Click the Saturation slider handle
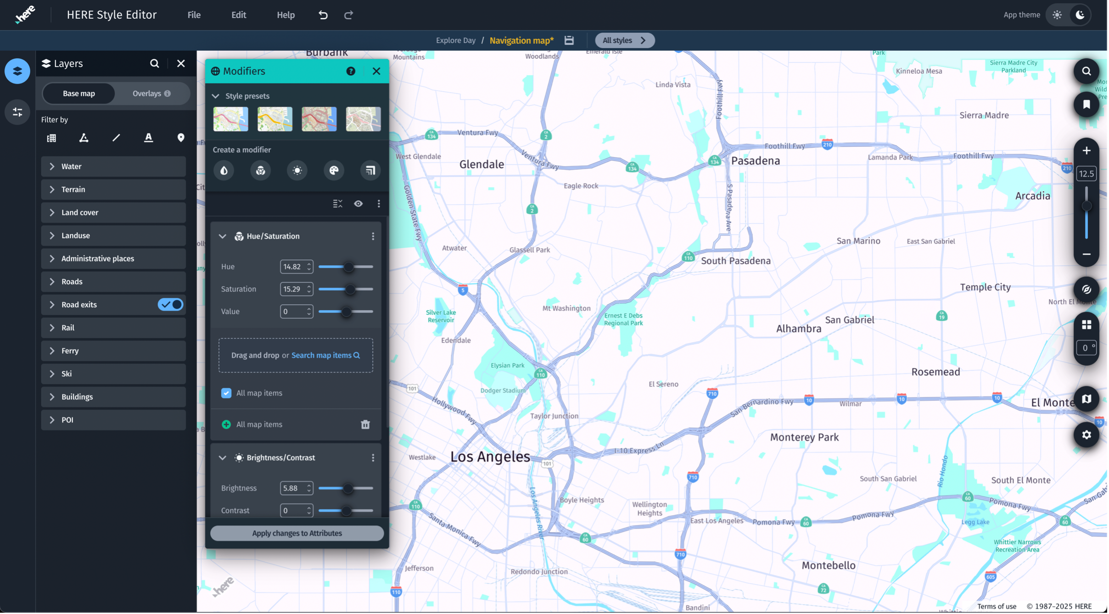 pos(350,289)
